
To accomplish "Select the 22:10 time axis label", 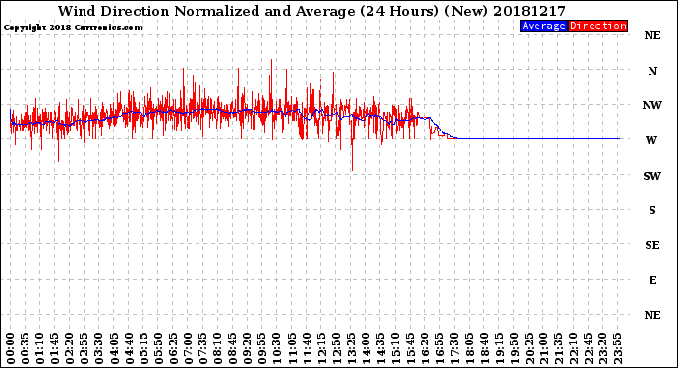I will [573, 348].
